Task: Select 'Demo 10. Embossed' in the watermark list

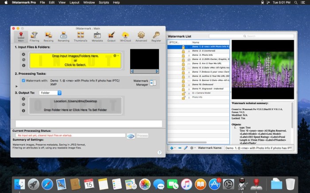Action: tap(202, 84)
